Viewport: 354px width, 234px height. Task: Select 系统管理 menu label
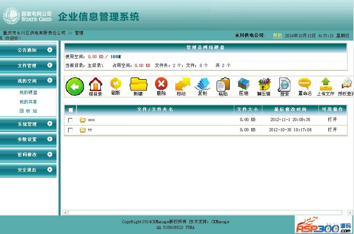pos(27,124)
